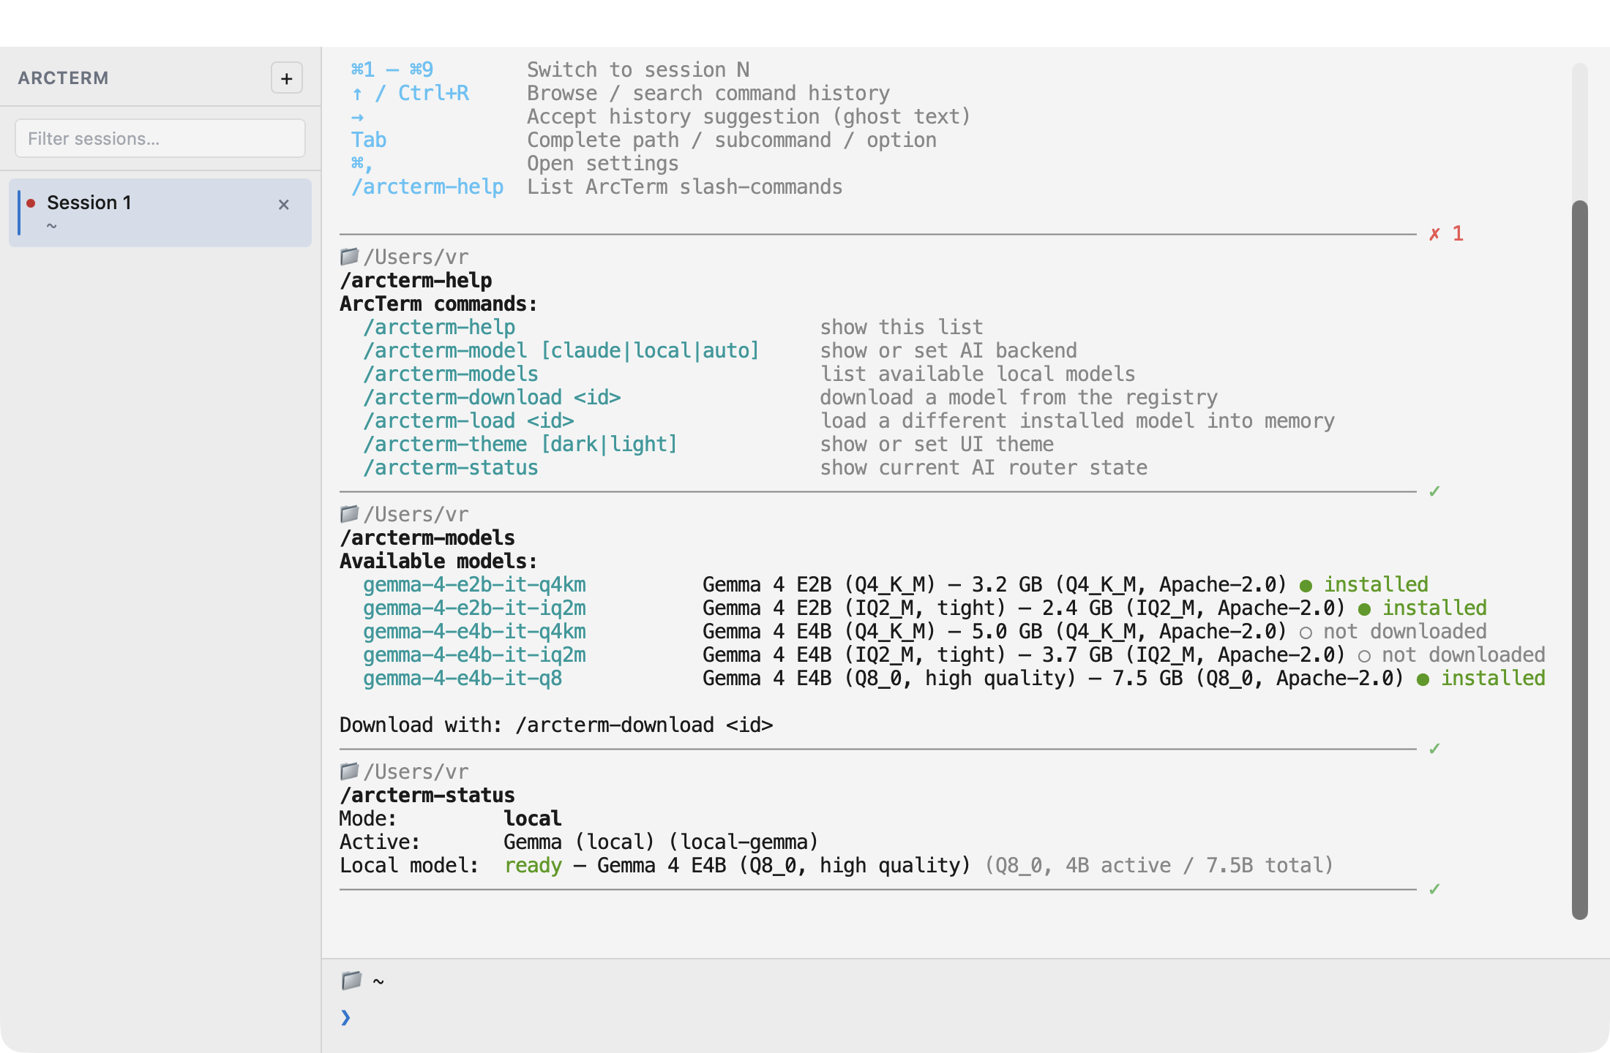Select Session 1 in the sidebar
The image size is (1610, 1053).
160,213
